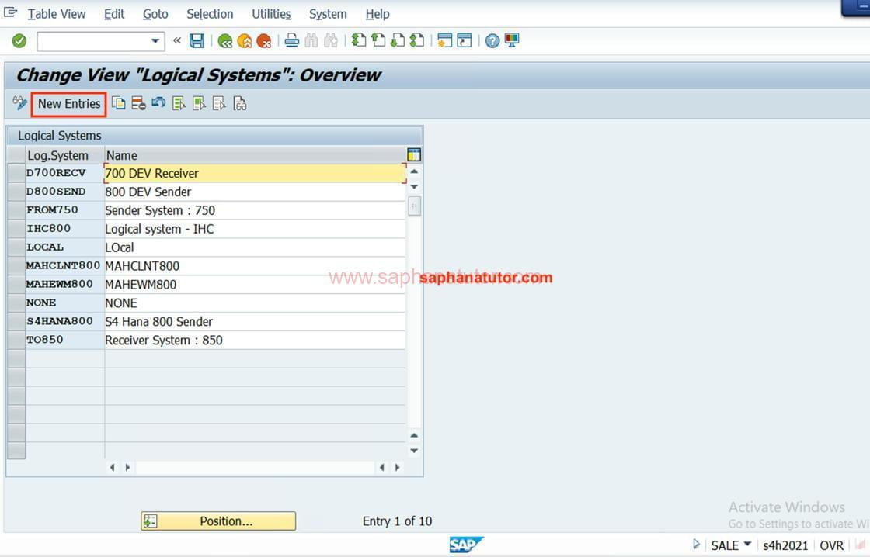The image size is (870, 557).
Task: Select the row selector for FROM750
Action: [x=16, y=210]
